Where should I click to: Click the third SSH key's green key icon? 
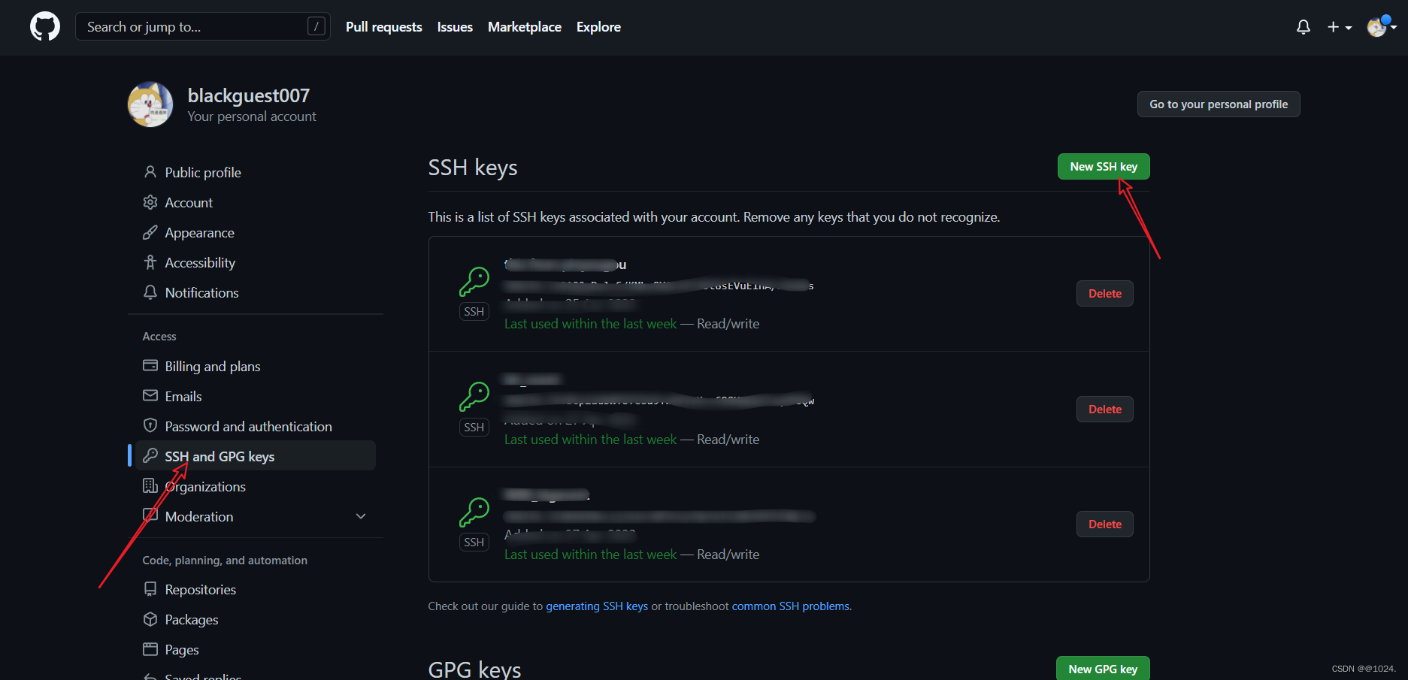pos(474,512)
